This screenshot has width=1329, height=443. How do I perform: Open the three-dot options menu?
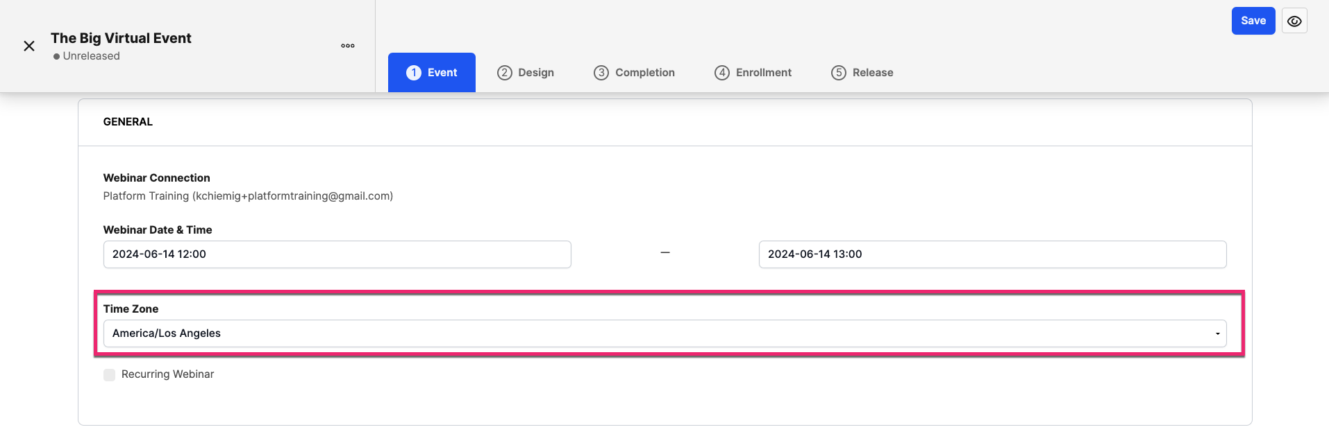(x=348, y=46)
